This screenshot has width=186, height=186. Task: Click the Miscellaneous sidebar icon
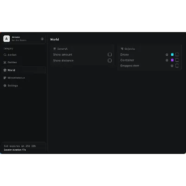pos(5,78)
